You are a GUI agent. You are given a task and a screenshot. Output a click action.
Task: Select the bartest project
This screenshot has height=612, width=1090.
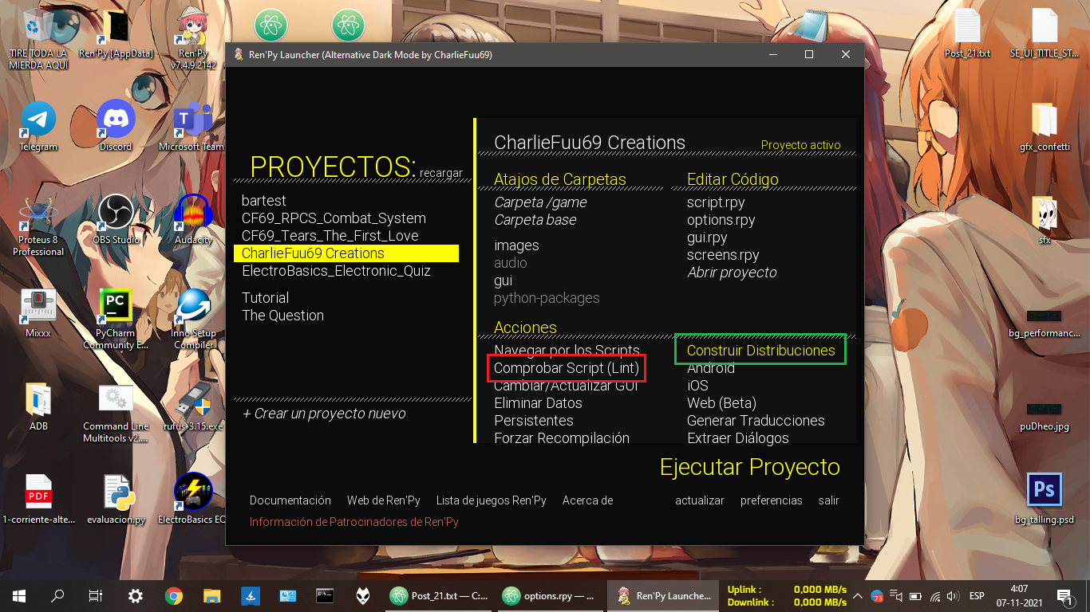click(264, 201)
